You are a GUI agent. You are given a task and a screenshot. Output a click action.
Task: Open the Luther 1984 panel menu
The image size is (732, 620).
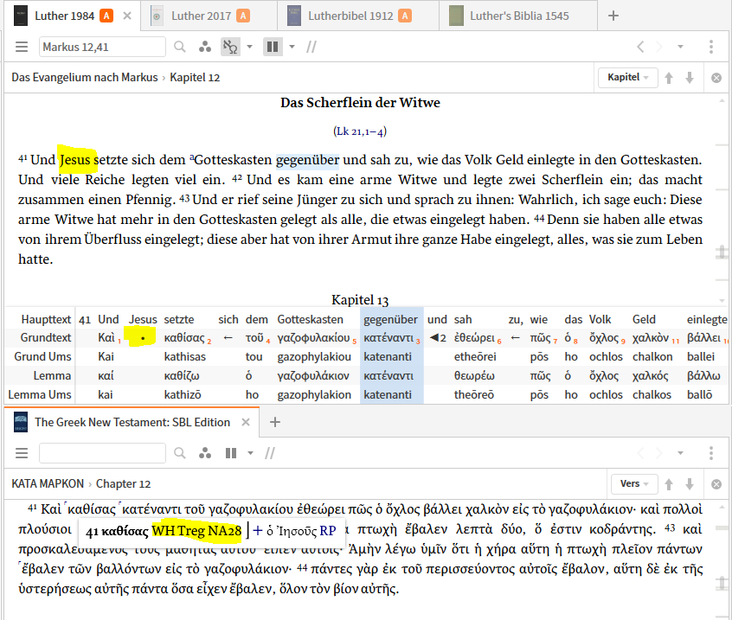[x=22, y=47]
